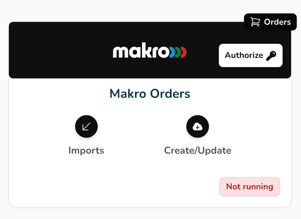
Task: Click the green arc in makro logo
Action: tap(178, 52)
